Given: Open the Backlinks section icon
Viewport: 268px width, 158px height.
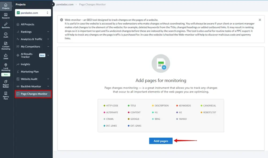Looking at the screenshot, I should (6, 24).
